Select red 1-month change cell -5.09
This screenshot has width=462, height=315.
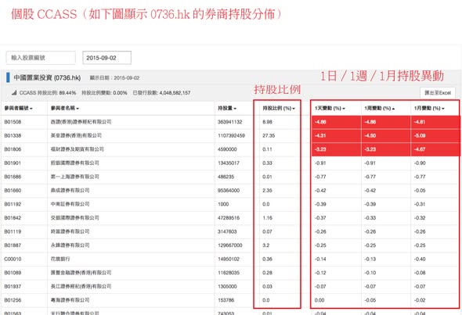435,135
